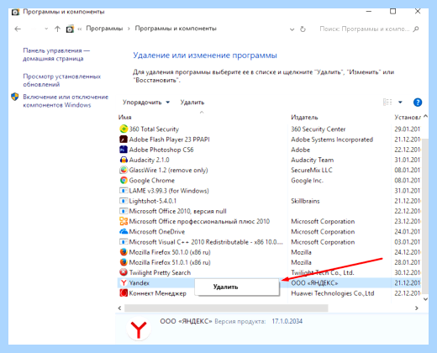Open help with the blue question mark
Image resolution: width=437 pixels, height=353 pixels.
(x=418, y=103)
